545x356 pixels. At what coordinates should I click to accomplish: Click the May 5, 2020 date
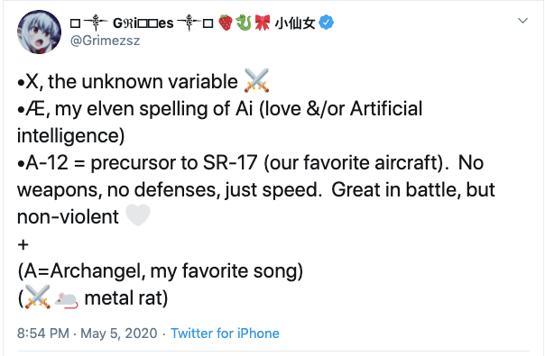[x=119, y=333]
